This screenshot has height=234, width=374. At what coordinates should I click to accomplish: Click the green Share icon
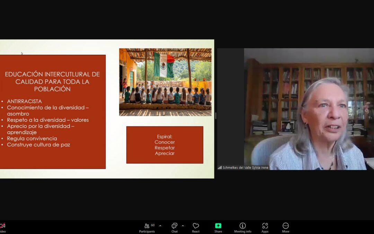218,226
